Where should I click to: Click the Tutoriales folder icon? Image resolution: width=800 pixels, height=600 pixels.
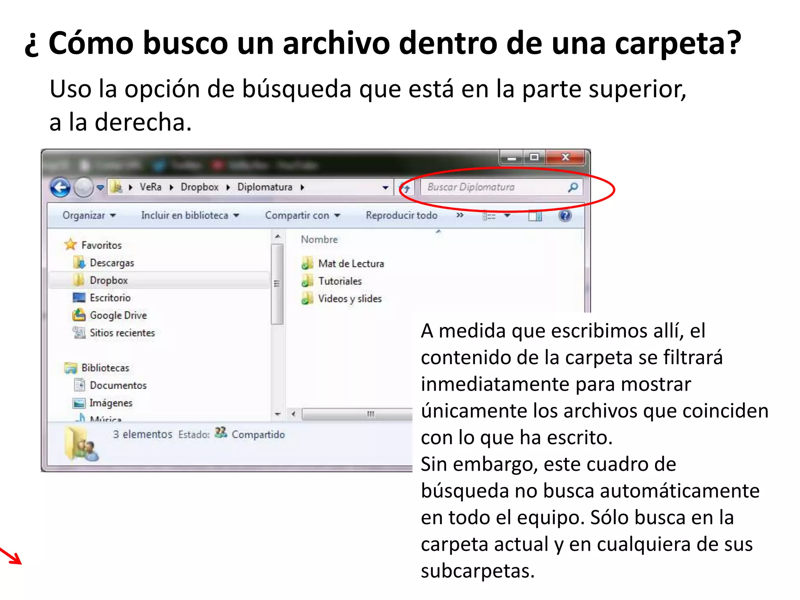pyautogui.click(x=307, y=281)
